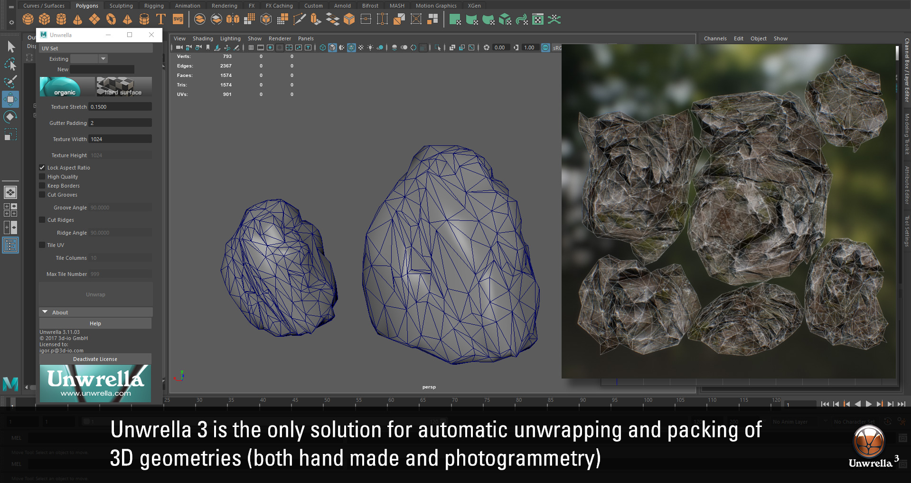Choose the Paint Selection tool in toolbox

pyautogui.click(x=10, y=81)
